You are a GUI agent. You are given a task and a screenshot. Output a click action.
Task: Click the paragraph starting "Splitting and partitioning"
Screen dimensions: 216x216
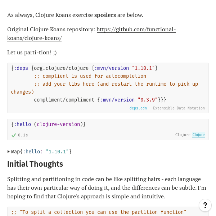[x=104, y=188]
